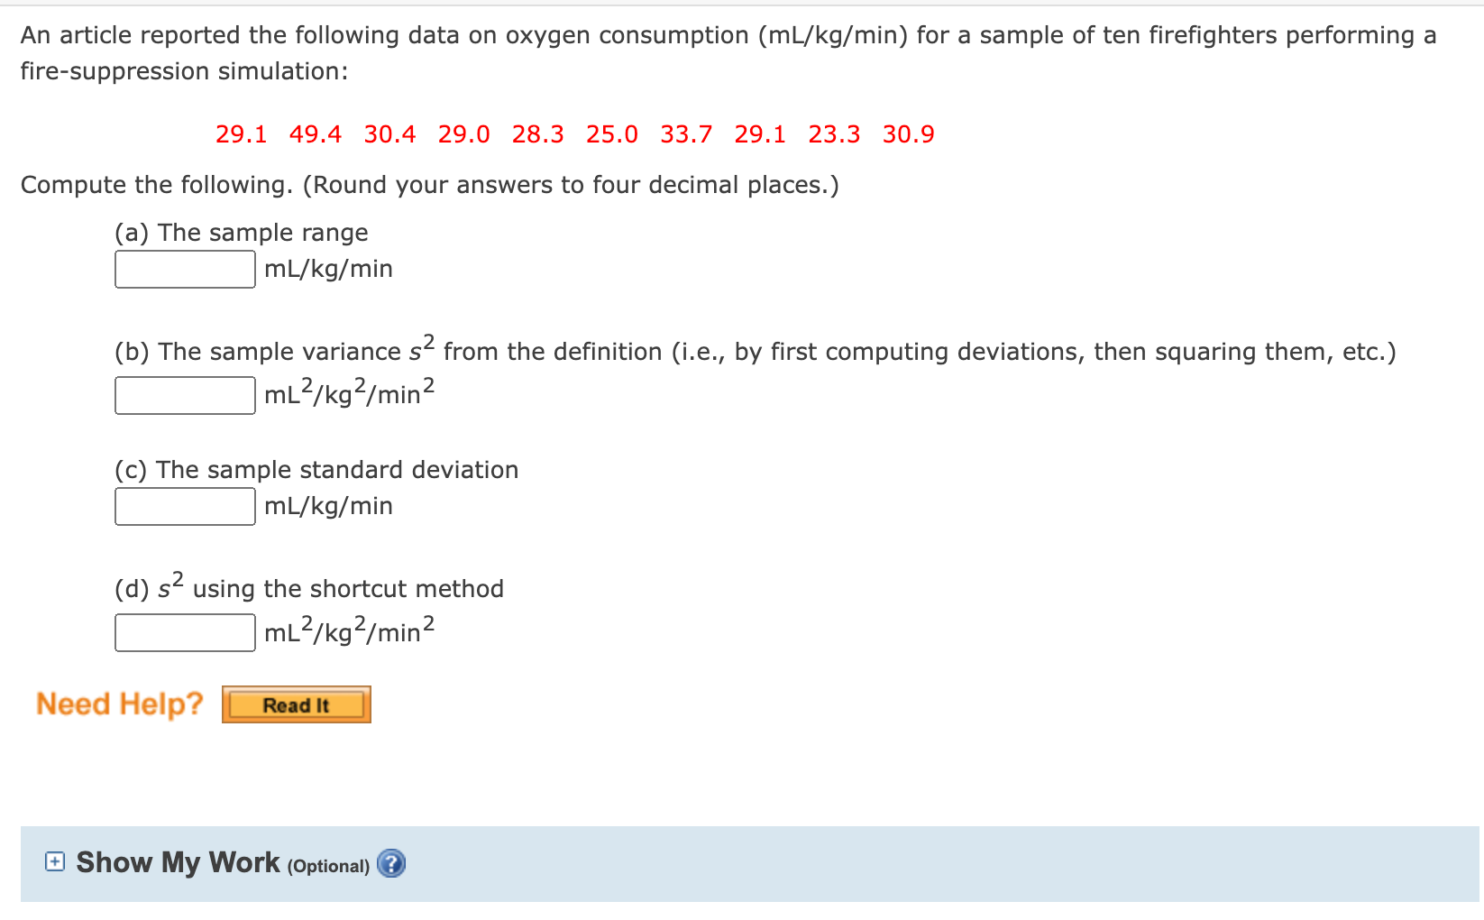Select the sample standard deviation answer box
Image resolution: width=1484 pixels, height=920 pixels.
[x=184, y=506]
